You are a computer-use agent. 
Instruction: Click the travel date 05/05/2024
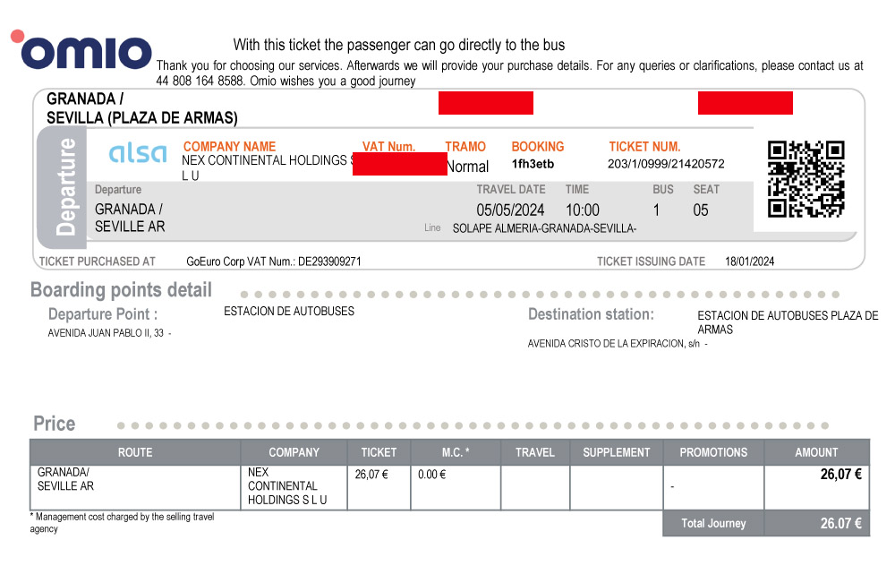click(x=510, y=210)
